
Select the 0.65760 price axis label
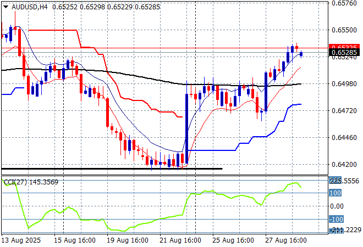pyautogui.click(x=344, y=3)
